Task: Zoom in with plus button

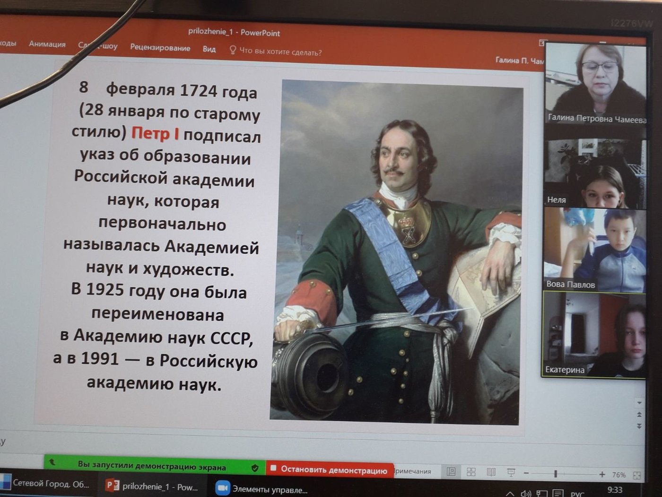Action: (602, 474)
